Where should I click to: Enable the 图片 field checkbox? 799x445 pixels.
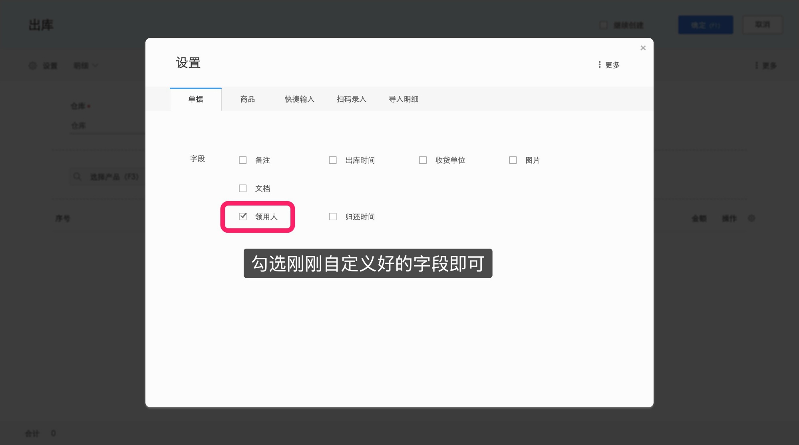coord(513,160)
